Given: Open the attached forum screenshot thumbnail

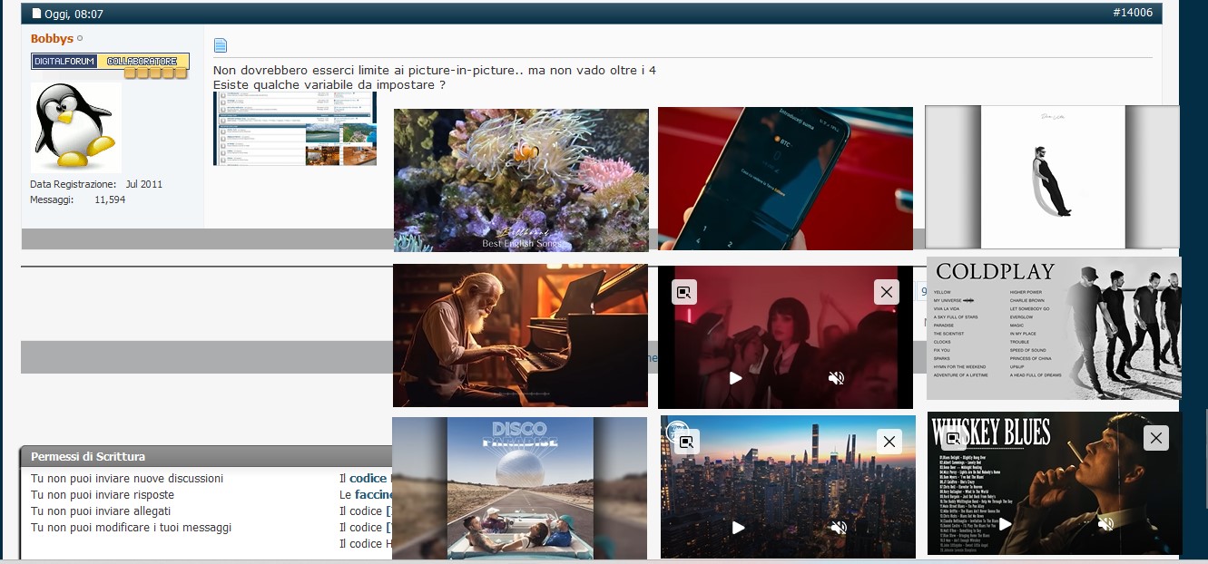Looking at the screenshot, I should click(295, 128).
